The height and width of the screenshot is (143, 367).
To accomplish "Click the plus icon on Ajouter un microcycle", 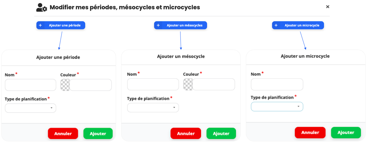I will [276, 26].
